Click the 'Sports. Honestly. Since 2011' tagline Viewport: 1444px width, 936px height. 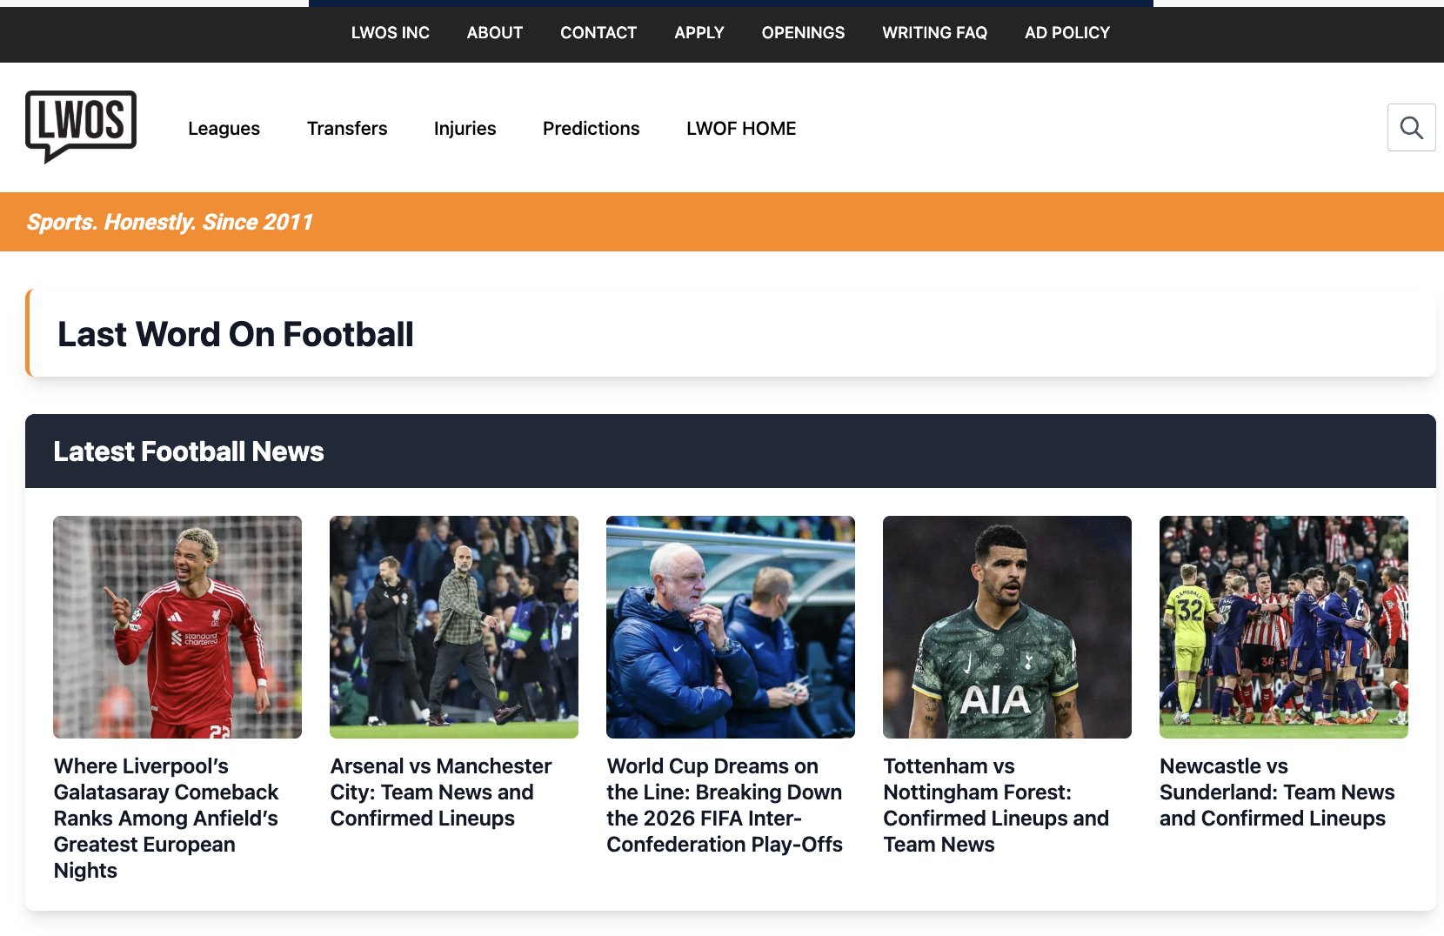(170, 223)
